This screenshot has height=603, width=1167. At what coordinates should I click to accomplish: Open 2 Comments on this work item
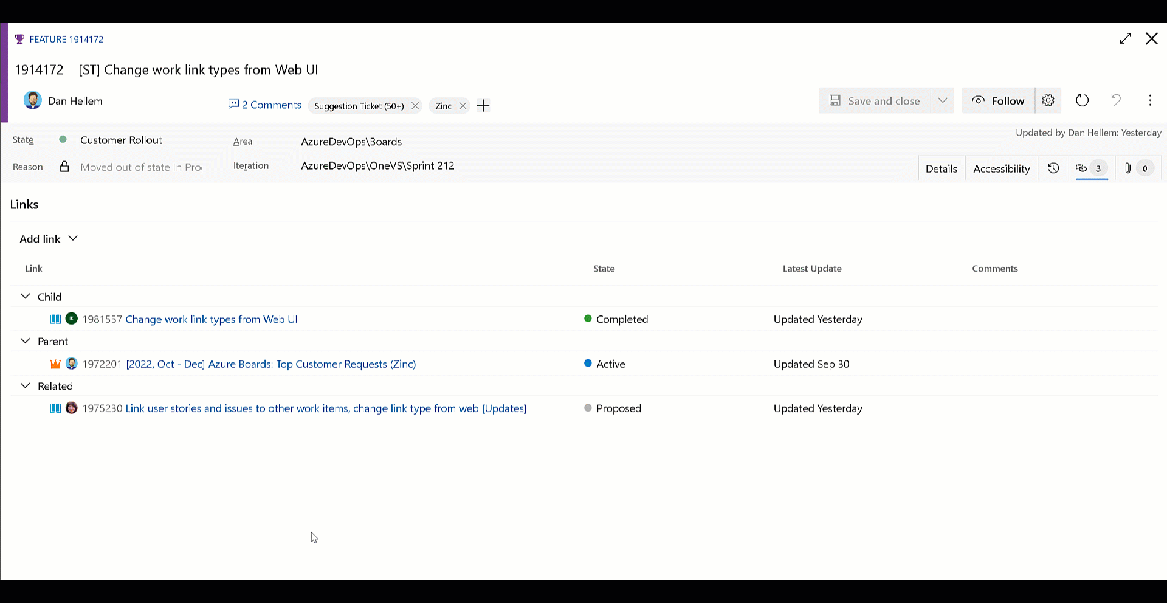[264, 105]
